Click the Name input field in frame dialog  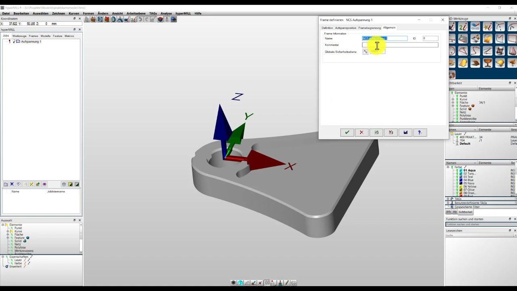(385, 38)
